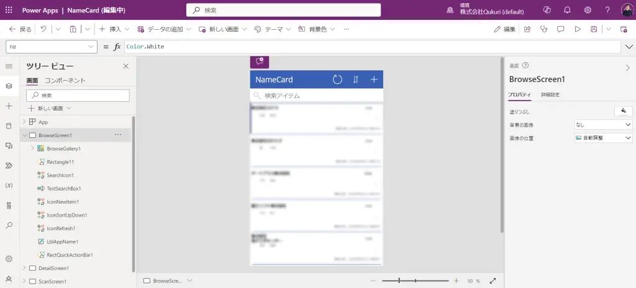The image size is (636, 288).
Task: Click the publish icon at toolbar end
Action: click(624, 29)
